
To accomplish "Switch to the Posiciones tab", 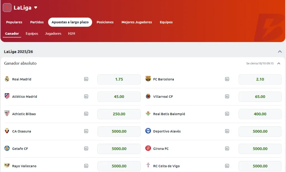I will (105, 22).
